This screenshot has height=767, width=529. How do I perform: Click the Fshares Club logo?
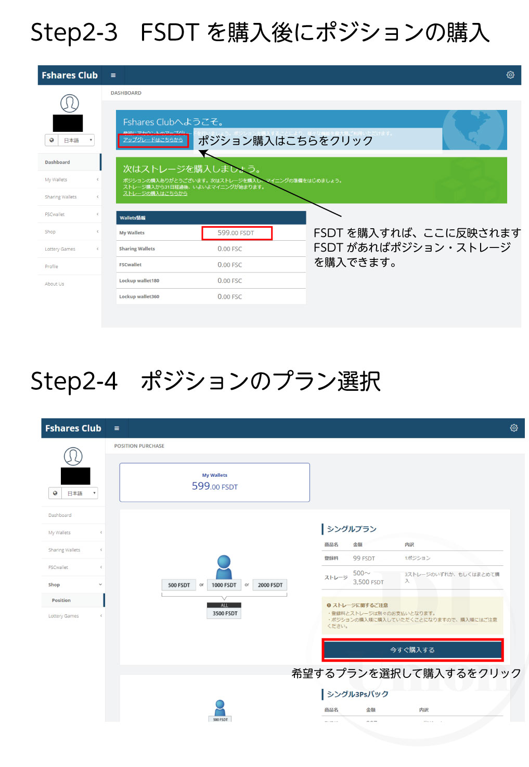[69, 75]
